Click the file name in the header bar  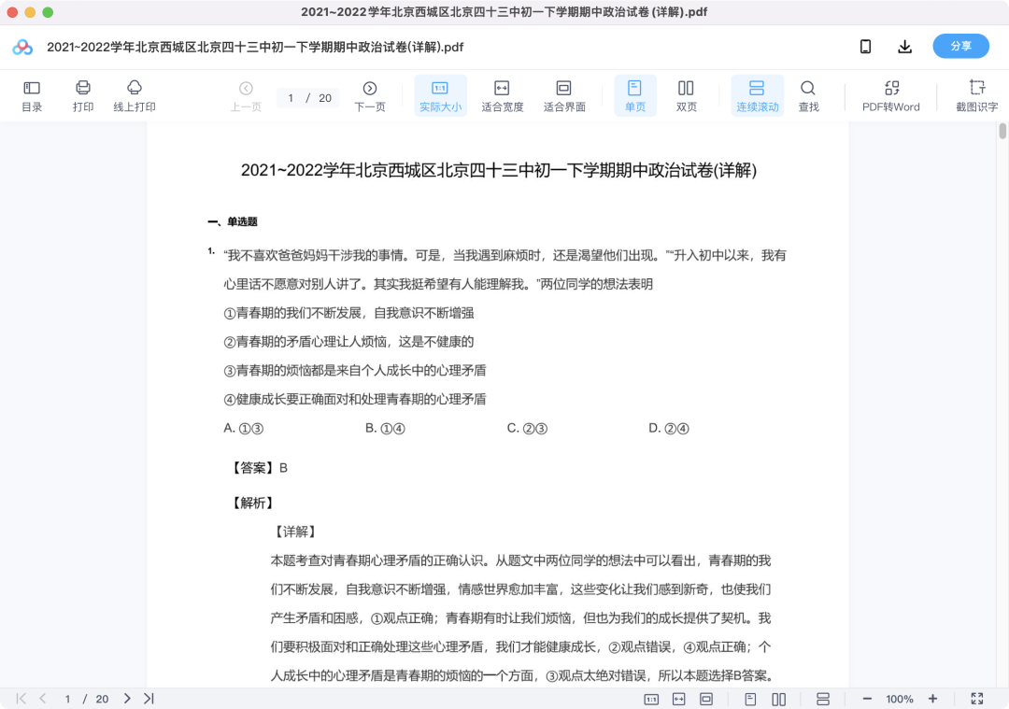click(x=255, y=47)
